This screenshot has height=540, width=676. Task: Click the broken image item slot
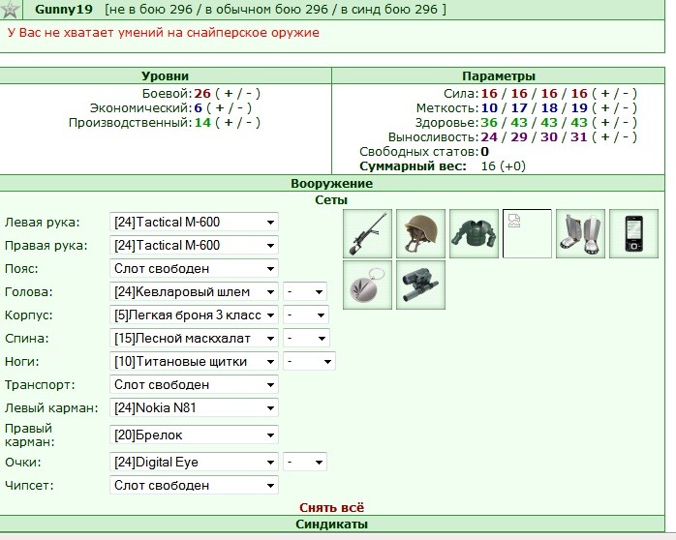[x=527, y=234]
